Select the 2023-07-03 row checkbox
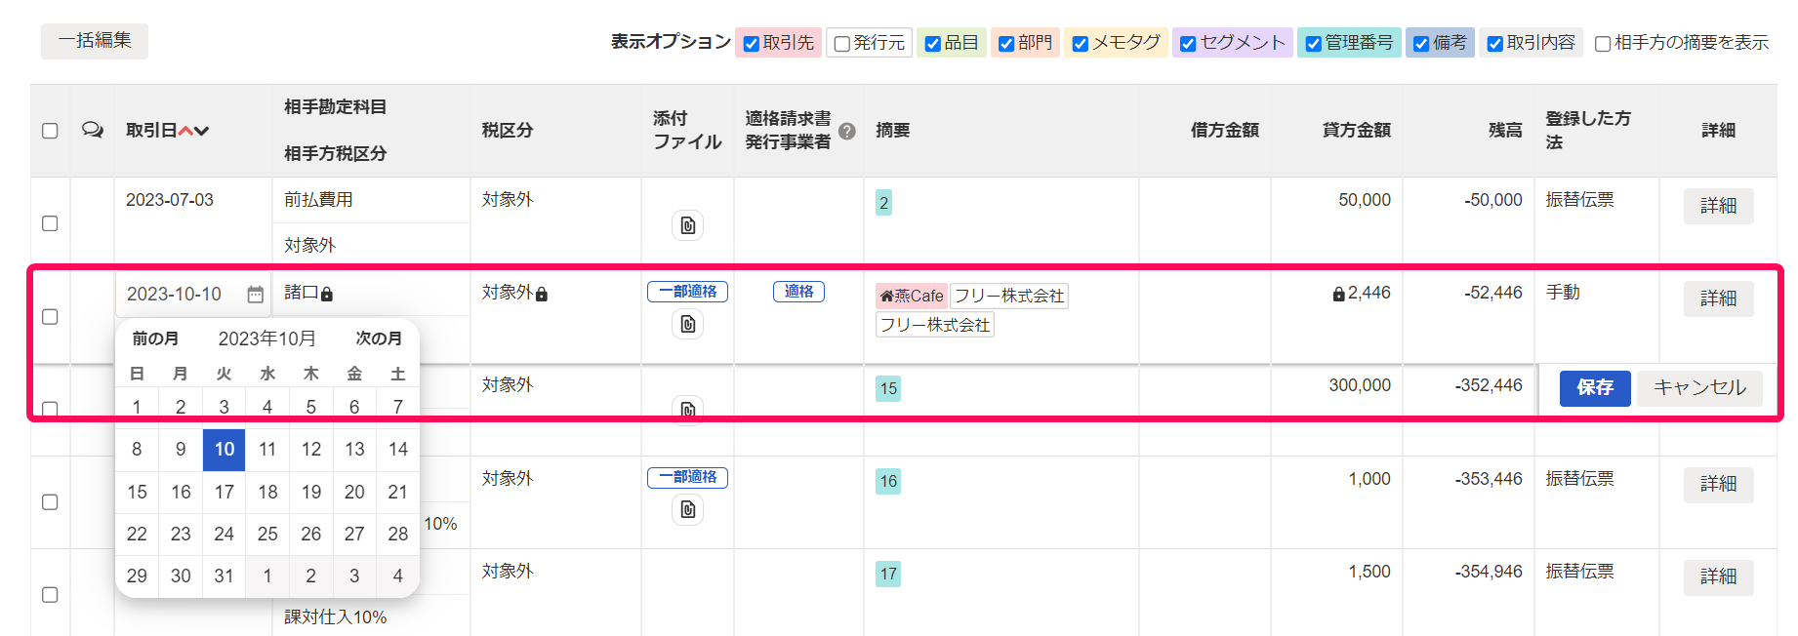Image resolution: width=1798 pixels, height=636 pixels. (x=50, y=223)
